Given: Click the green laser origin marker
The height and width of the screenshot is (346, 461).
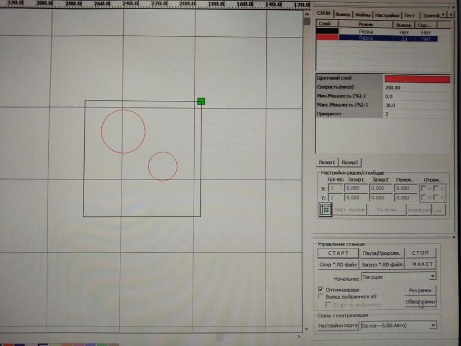Looking at the screenshot, I should (x=201, y=101).
